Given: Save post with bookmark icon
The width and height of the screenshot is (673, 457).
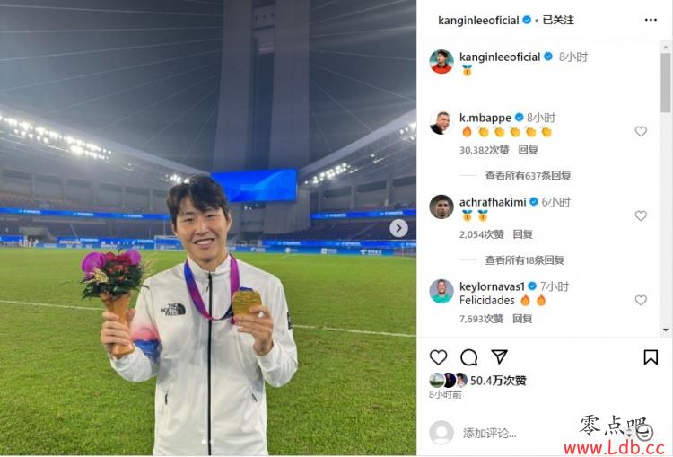Looking at the screenshot, I should click(x=651, y=357).
